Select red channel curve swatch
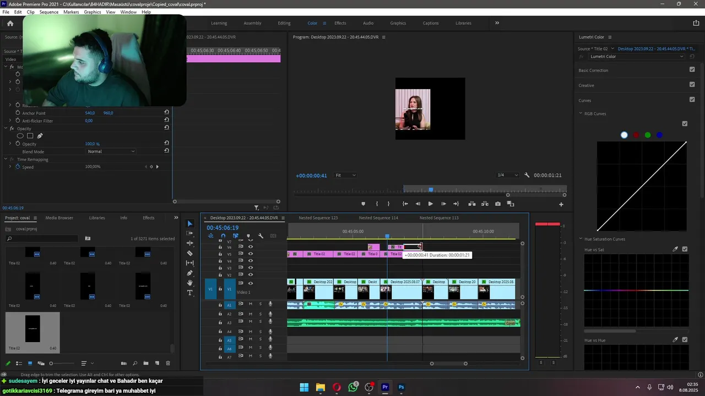 (x=636, y=135)
